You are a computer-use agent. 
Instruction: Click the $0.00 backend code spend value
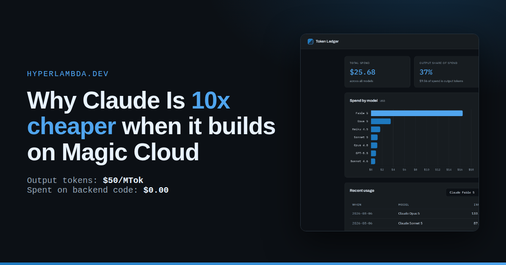156,190
